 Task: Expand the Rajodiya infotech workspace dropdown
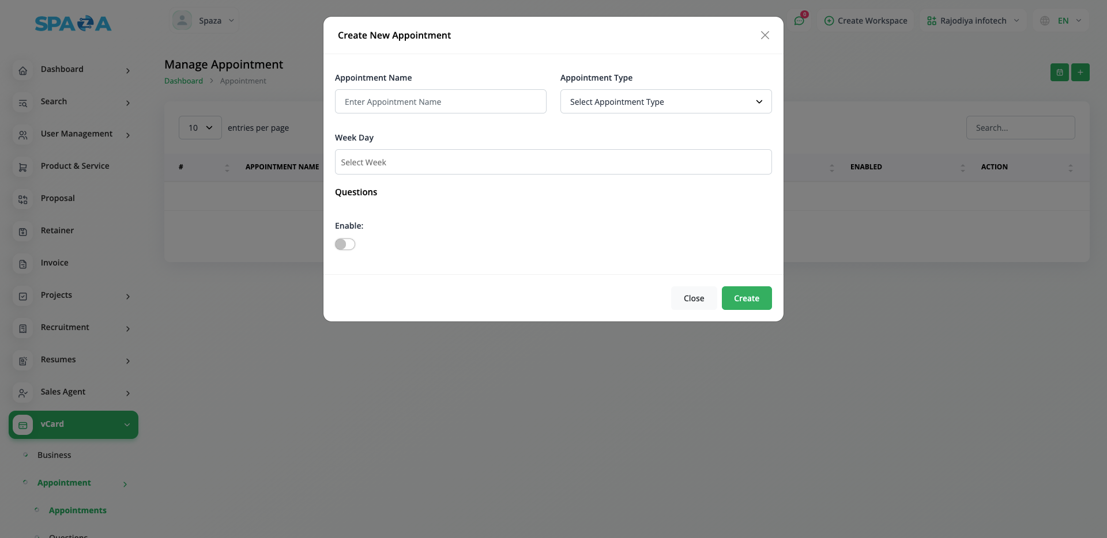pos(973,21)
